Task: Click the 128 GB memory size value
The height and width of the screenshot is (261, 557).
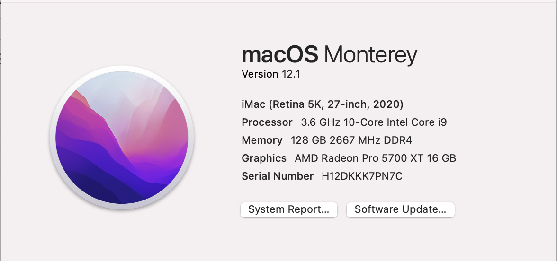Action: point(309,140)
